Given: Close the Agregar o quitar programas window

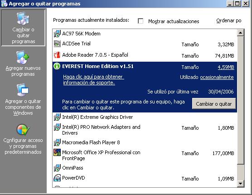Looking at the screenshot, I should click(x=246, y=4).
